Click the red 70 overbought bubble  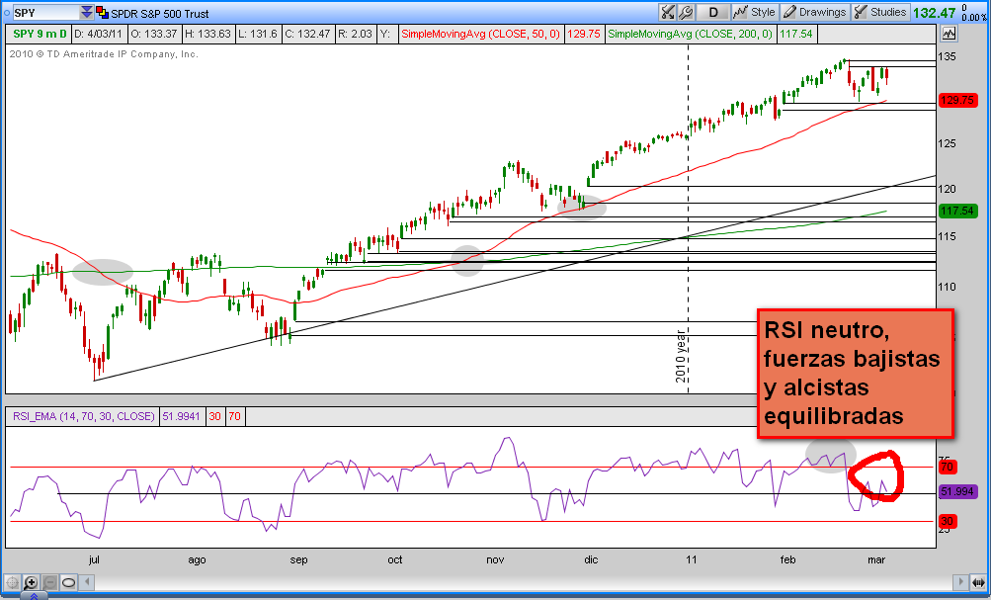(x=947, y=467)
